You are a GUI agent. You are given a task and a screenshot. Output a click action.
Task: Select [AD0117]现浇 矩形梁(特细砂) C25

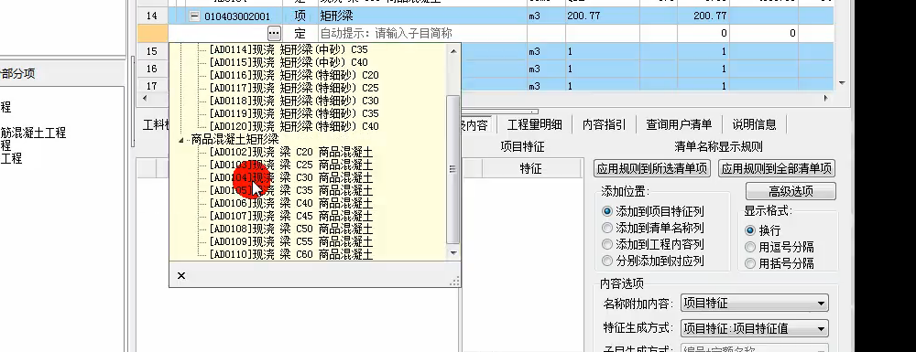(294, 88)
